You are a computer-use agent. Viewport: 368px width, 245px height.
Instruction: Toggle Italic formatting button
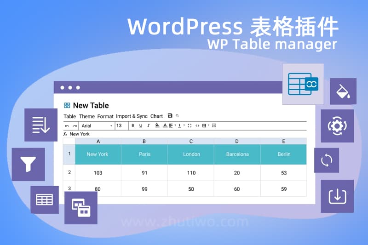(148, 125)
